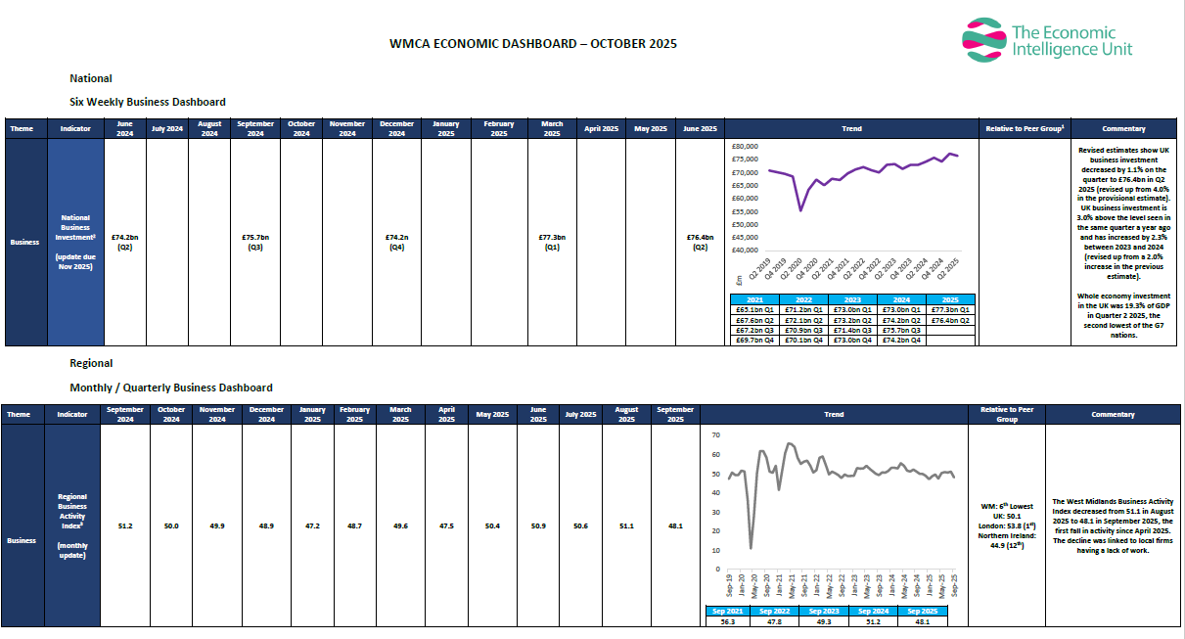Select the 47.2 value under January 2025

[312, 526]
